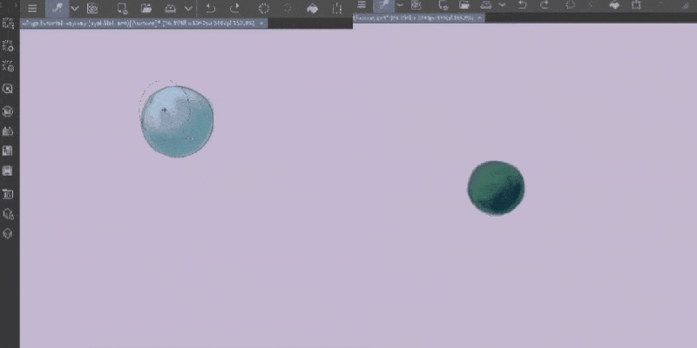Redo the action in the green-sphere window

[544, 4]
